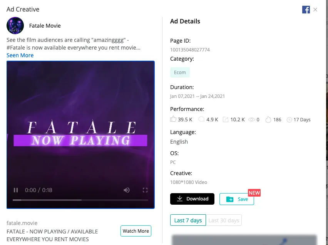This screenshot has height=245, width=328.
Task: Close the Ad Creative dialog
Action: pos(315,10)
